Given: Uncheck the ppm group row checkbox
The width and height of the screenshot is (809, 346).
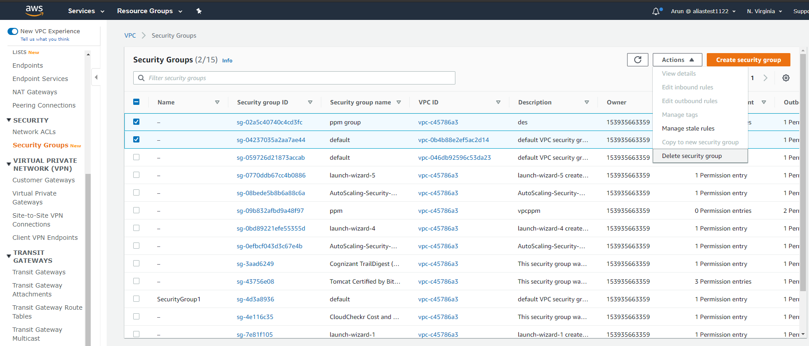Looking at the screenshot, I should (x=136, y=122).
